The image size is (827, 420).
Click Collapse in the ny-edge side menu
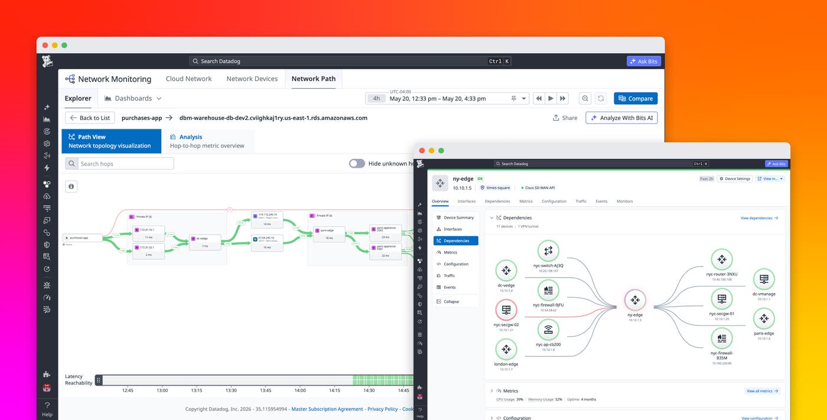pyautogui.click(x=455, y=301)
